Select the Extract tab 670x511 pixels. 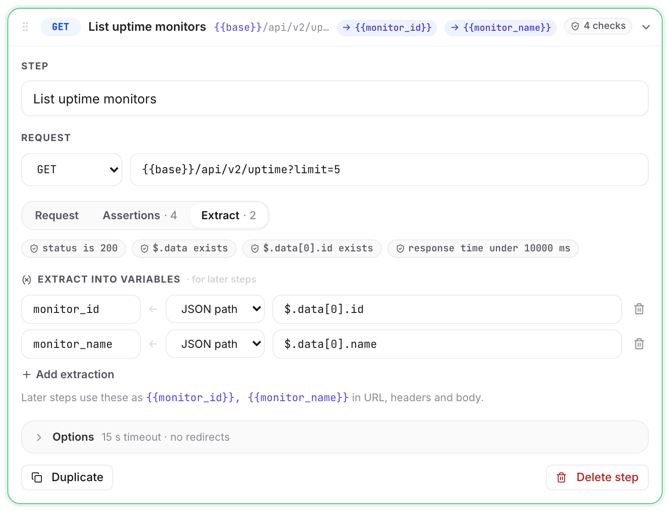click(229, 216)
